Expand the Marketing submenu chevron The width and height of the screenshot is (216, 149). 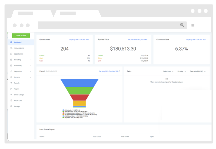point(31,60)
